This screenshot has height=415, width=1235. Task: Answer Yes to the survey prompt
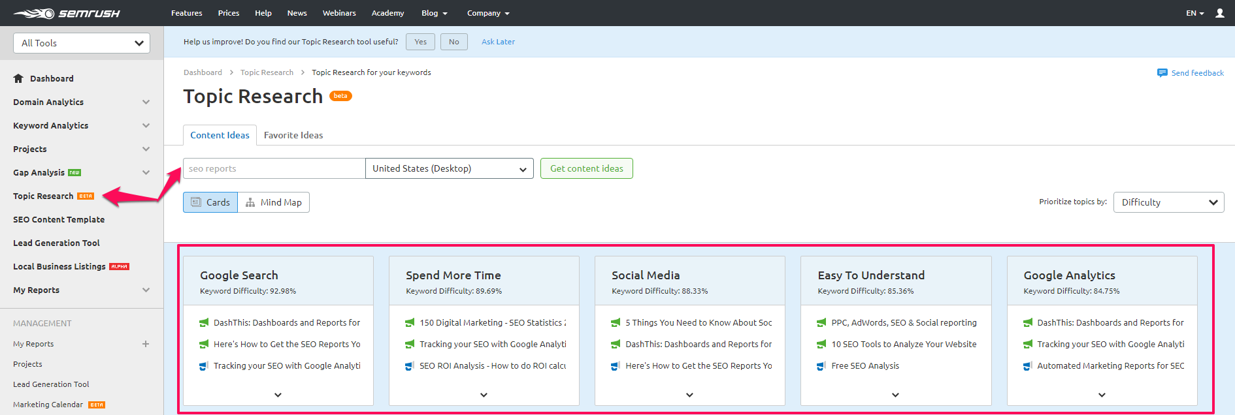pos(420,42)
